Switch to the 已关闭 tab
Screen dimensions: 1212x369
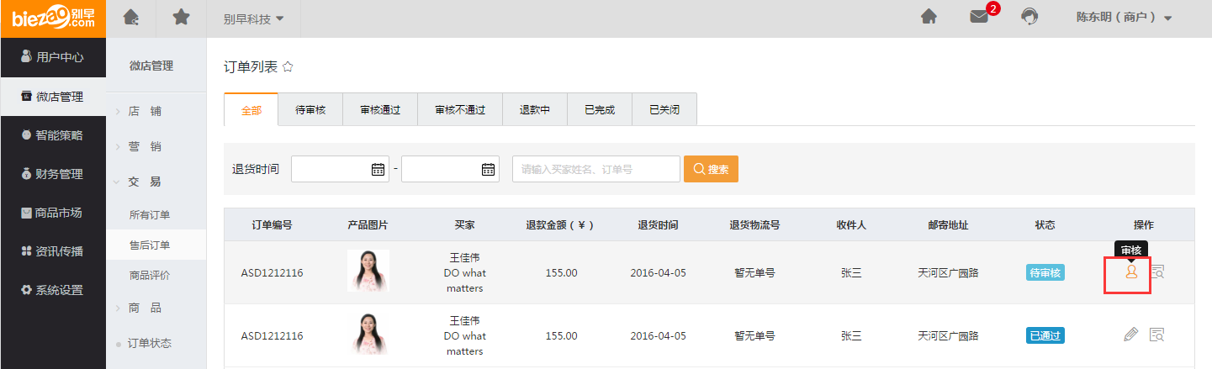coord(664,110)
